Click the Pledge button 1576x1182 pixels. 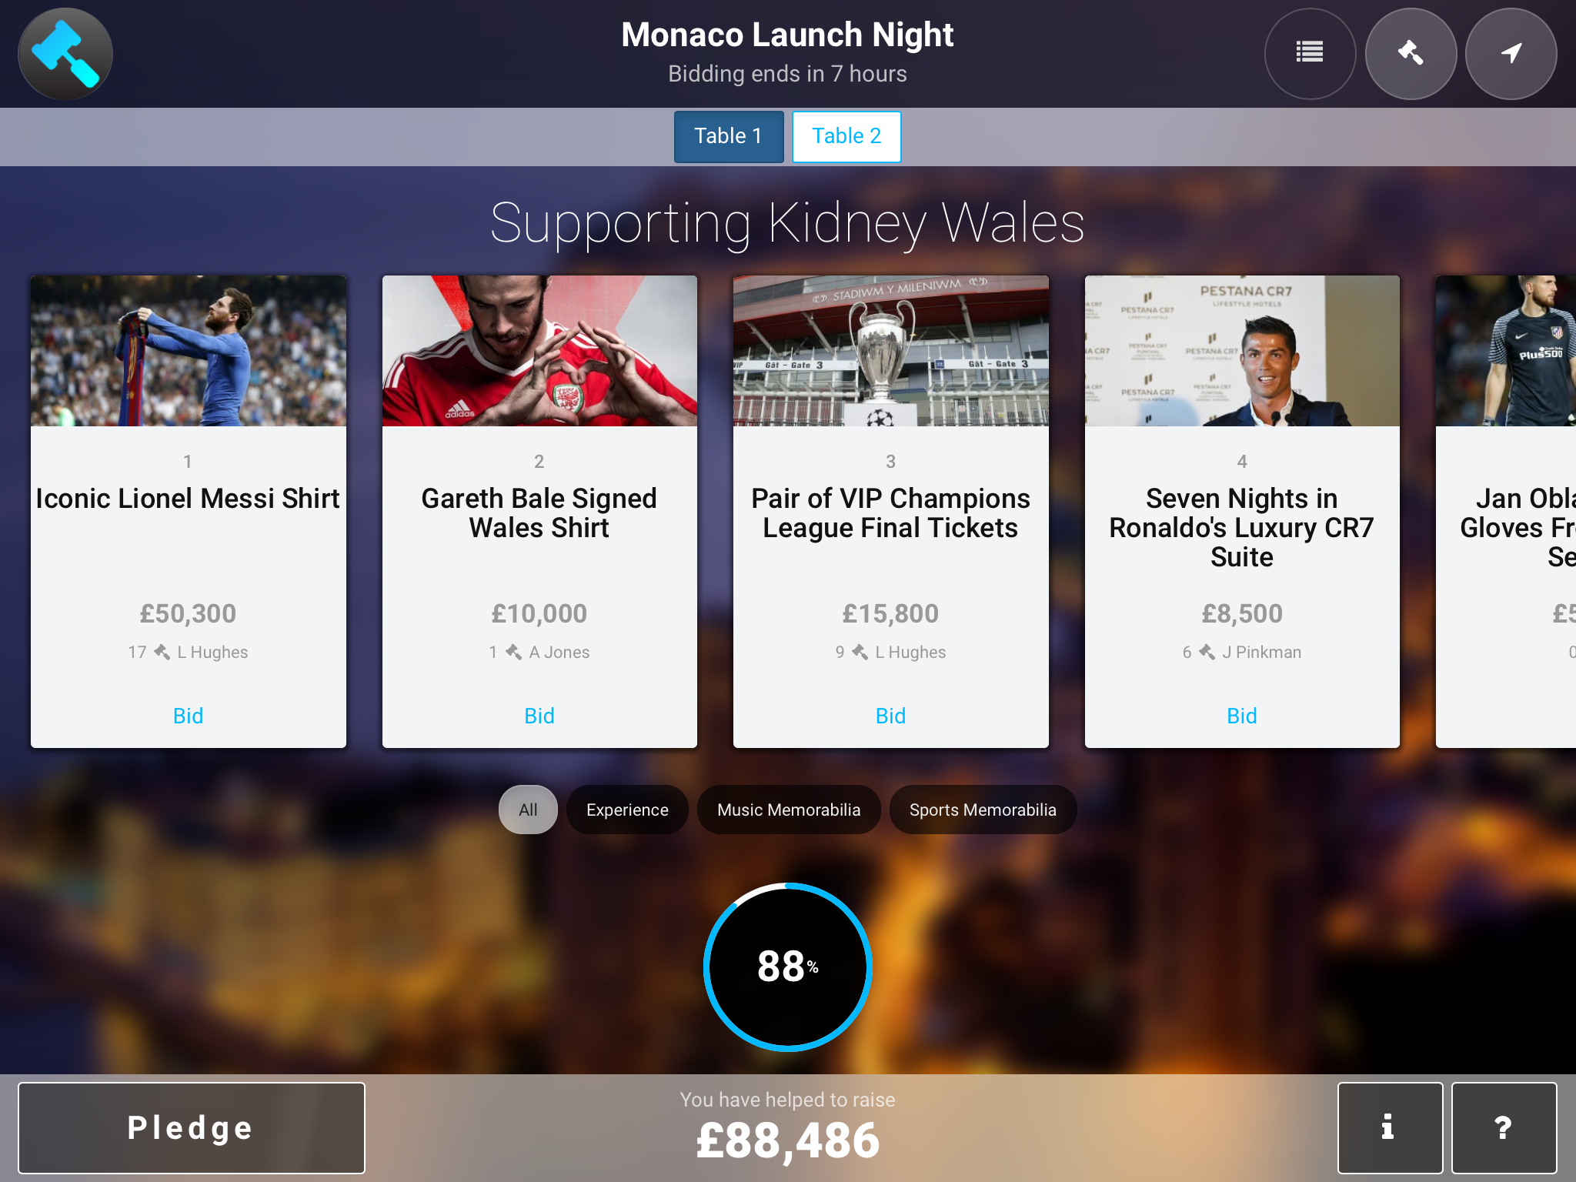point(192,1127)
